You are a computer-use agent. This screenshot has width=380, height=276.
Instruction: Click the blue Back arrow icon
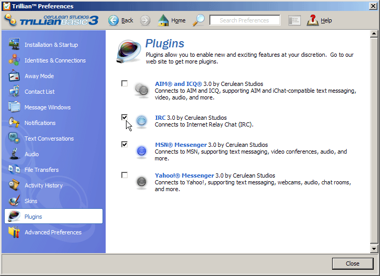click(113, 20)
